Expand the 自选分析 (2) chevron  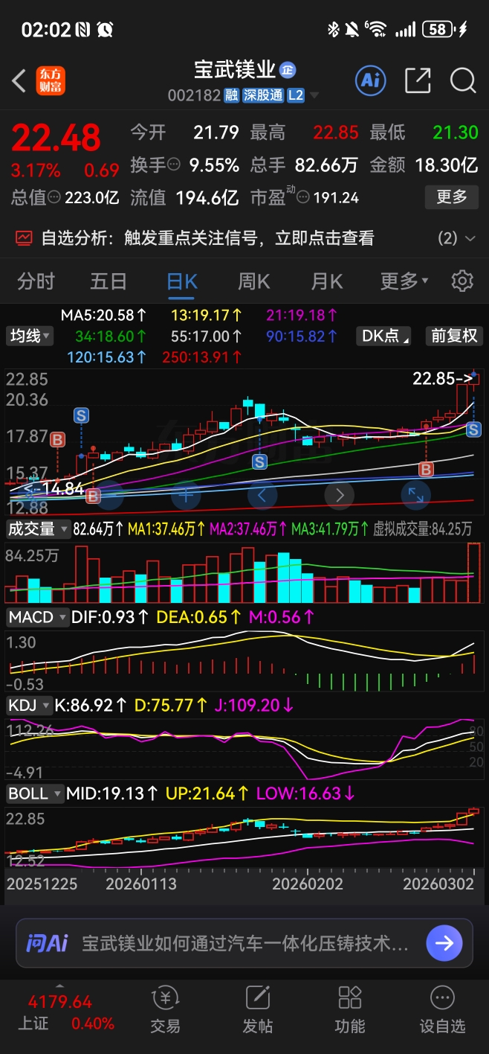pos(470,238)
